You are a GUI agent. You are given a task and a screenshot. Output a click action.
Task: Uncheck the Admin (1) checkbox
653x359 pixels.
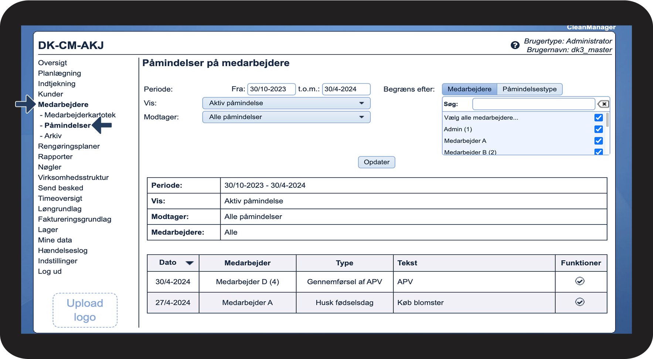(598, 129)
